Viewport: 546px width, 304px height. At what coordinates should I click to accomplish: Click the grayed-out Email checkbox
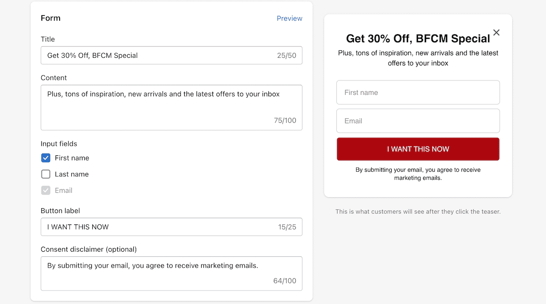coord(45,190)
